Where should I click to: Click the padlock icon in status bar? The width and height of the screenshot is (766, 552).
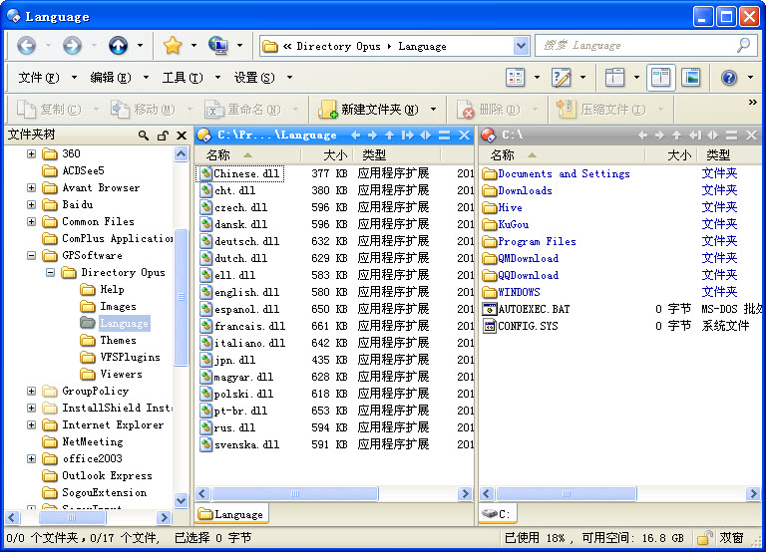click(x=704, y=538)
